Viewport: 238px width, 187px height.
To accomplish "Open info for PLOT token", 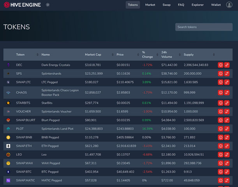I will click(x=220, y=129).
